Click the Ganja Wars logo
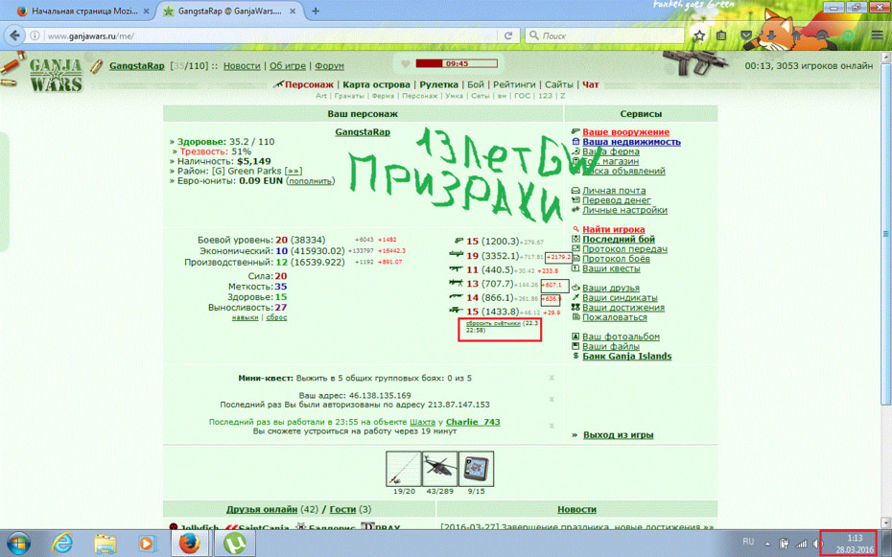 click(x=56, y=75)
